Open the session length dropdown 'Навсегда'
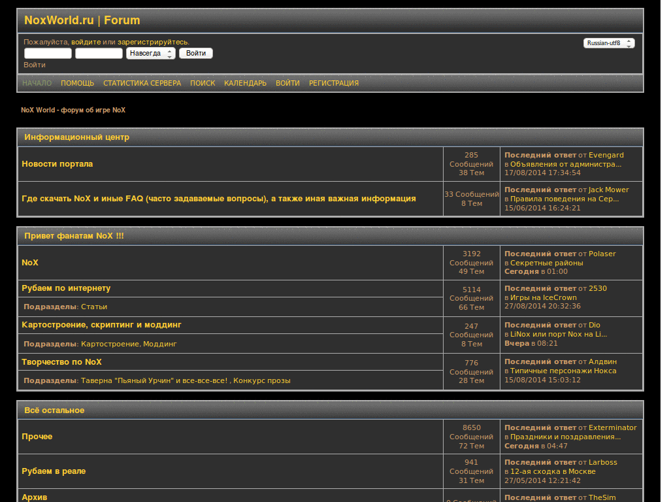This screenshot has width=669, height=502. coord(151,54)
